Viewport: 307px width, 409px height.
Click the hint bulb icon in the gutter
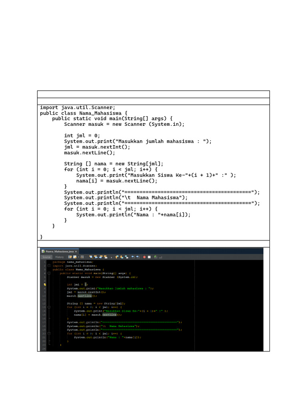pyautogui.click(x=45, y=284)
